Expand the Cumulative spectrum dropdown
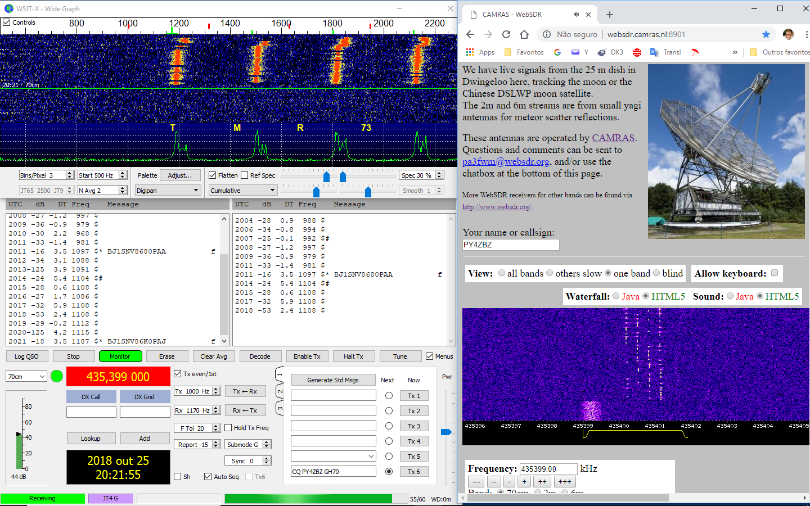 tap(242, 191)
